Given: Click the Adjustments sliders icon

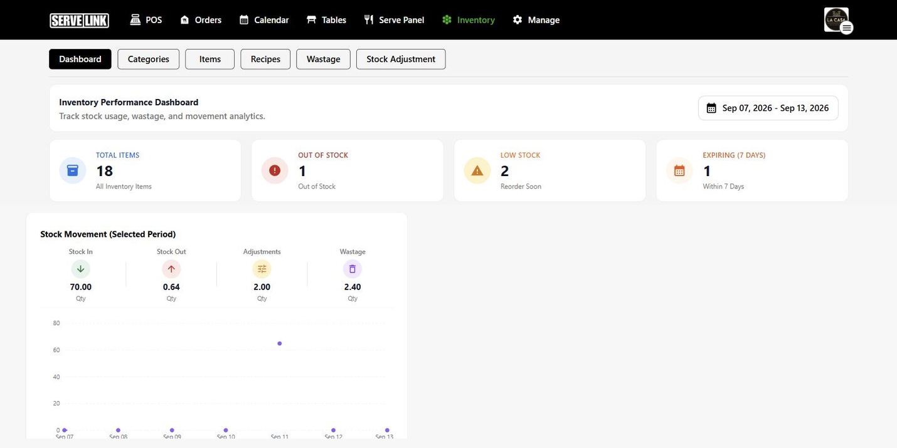Looking at the screenshot, I should (262, 269).
